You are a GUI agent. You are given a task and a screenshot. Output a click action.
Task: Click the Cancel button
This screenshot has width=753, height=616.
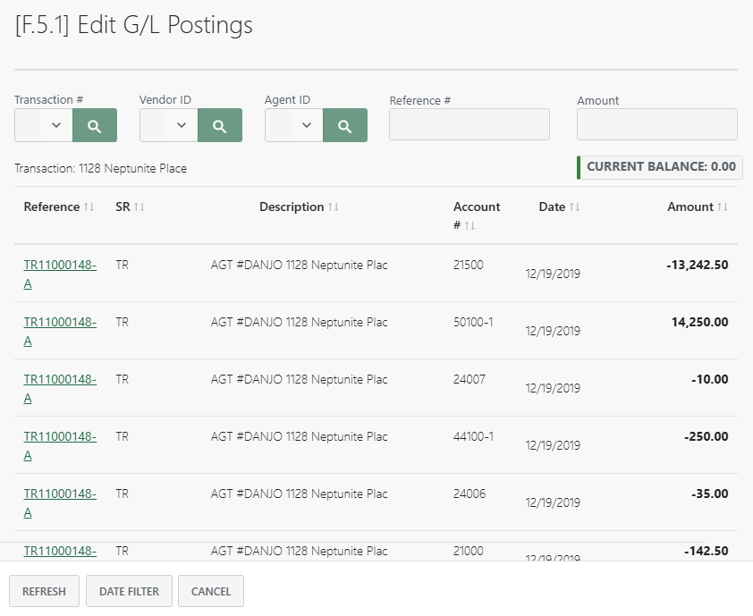tap(210, 591)
